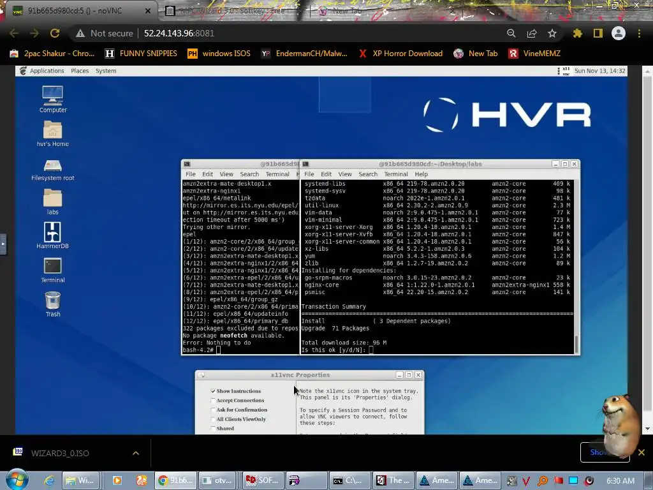The image size is (653, 490).
Task: Open 2pac Shakur bookmark
Action: coord(52,54)
